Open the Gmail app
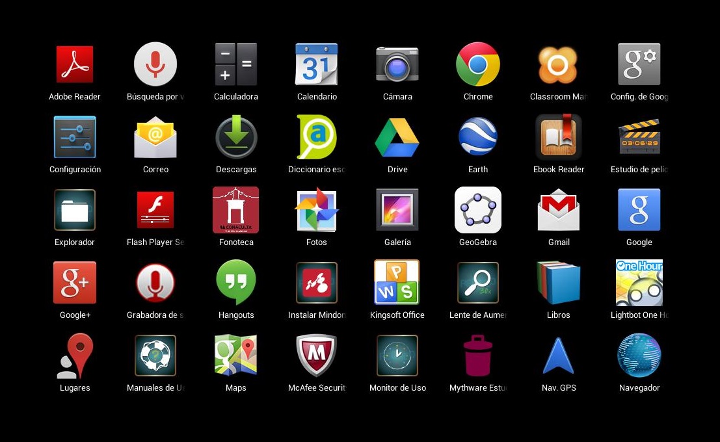Screen dimensions: 720x442 559,210
